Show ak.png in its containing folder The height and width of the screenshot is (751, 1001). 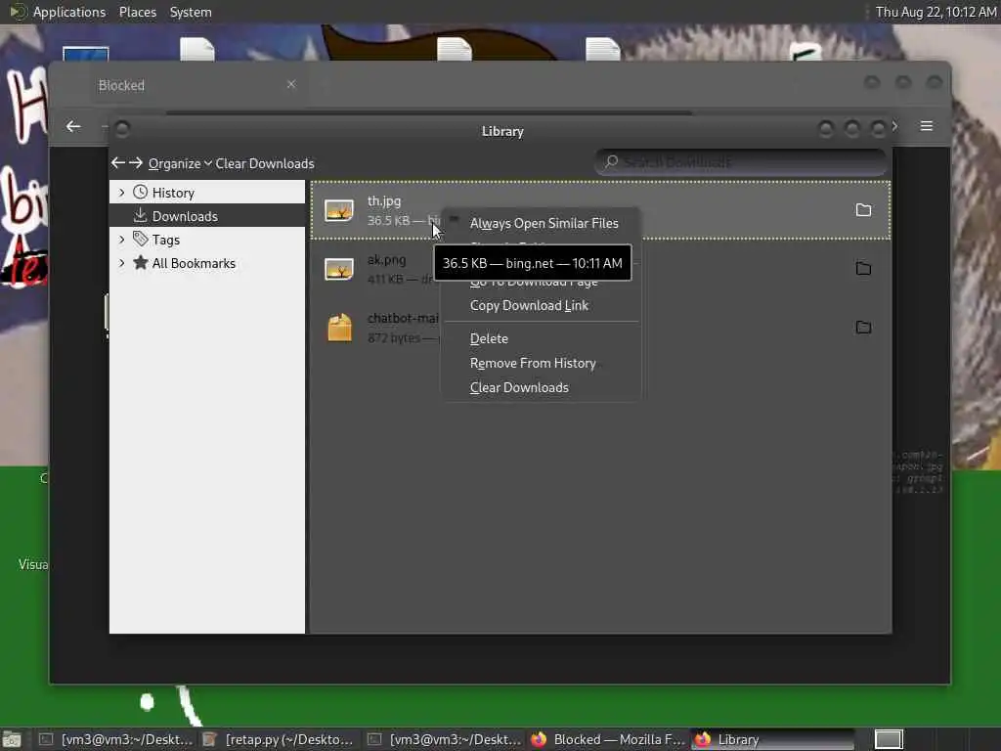click(x=863, y=268)
